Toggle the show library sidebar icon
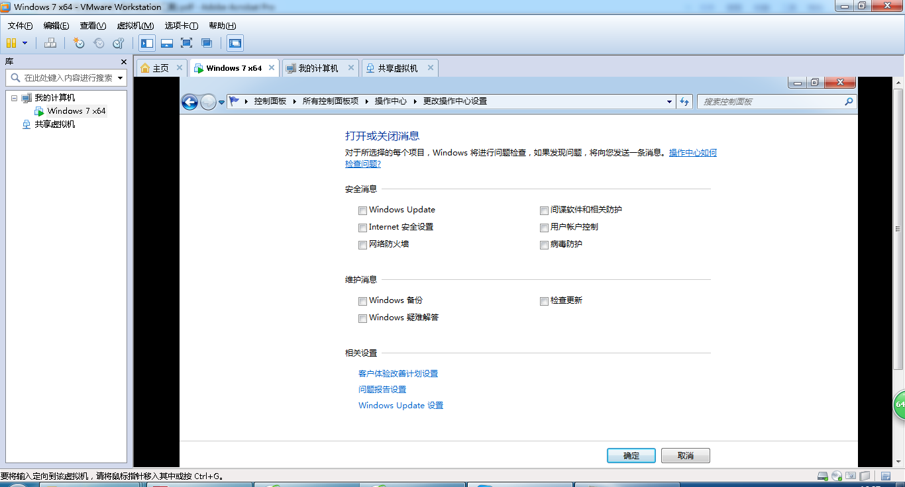Image resolution: width=905 pixels, height=487 pixels. click(147, 43)
